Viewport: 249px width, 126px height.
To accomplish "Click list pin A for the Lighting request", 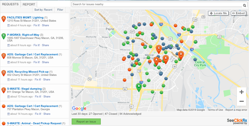I will [3, 19].
